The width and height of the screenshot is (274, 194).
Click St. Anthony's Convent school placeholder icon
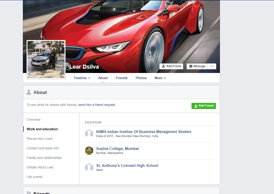click(x=89, y=168)
